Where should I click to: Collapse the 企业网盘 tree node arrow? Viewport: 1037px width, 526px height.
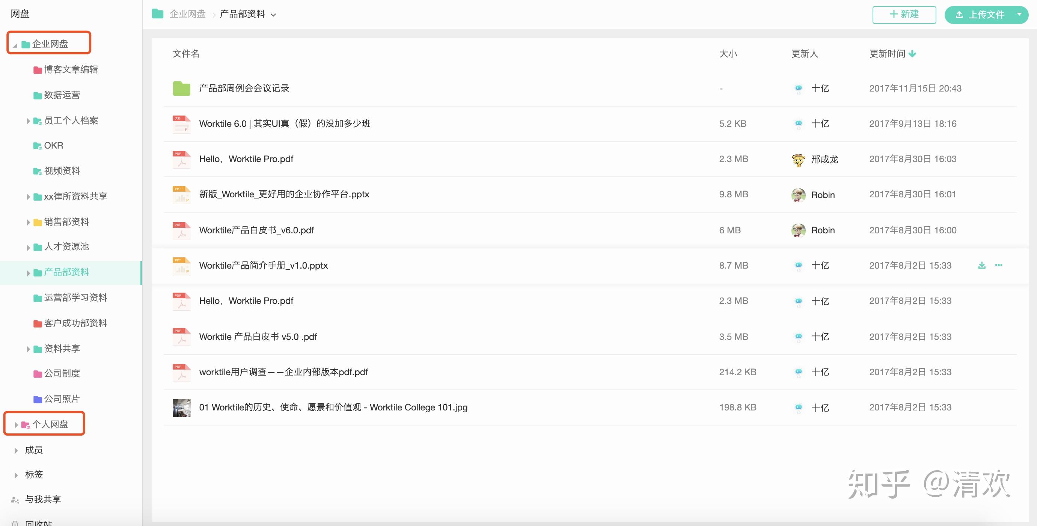coord(15,45)
